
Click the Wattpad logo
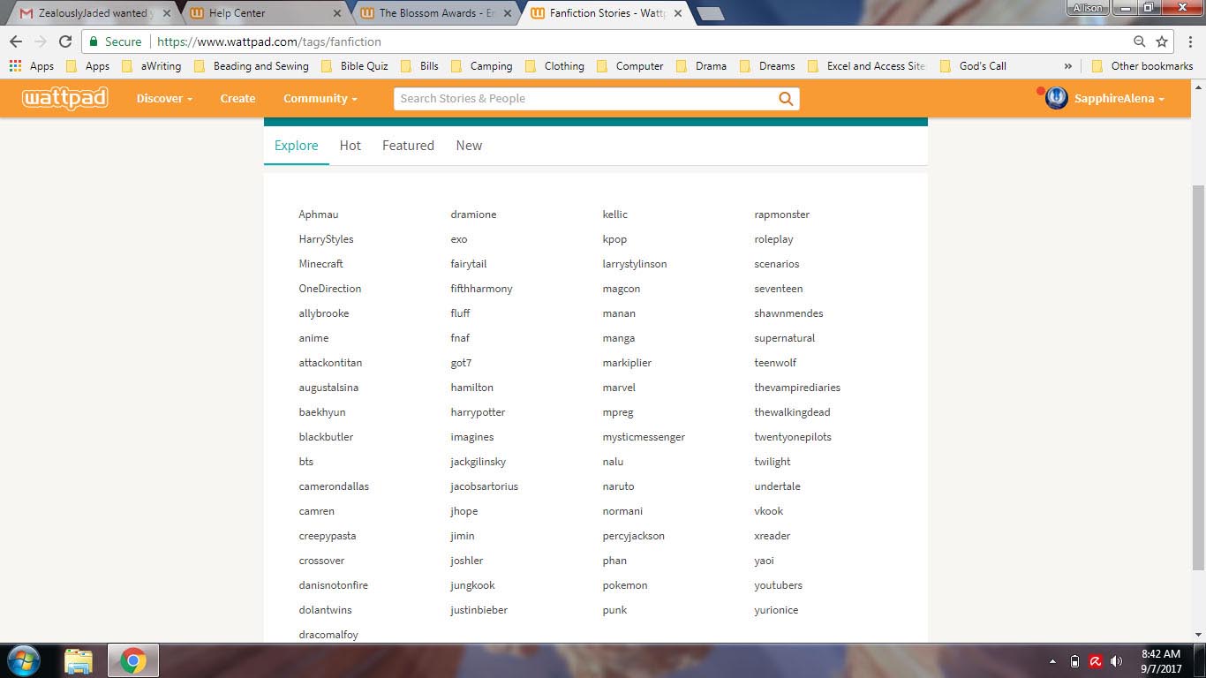point(65,99)
